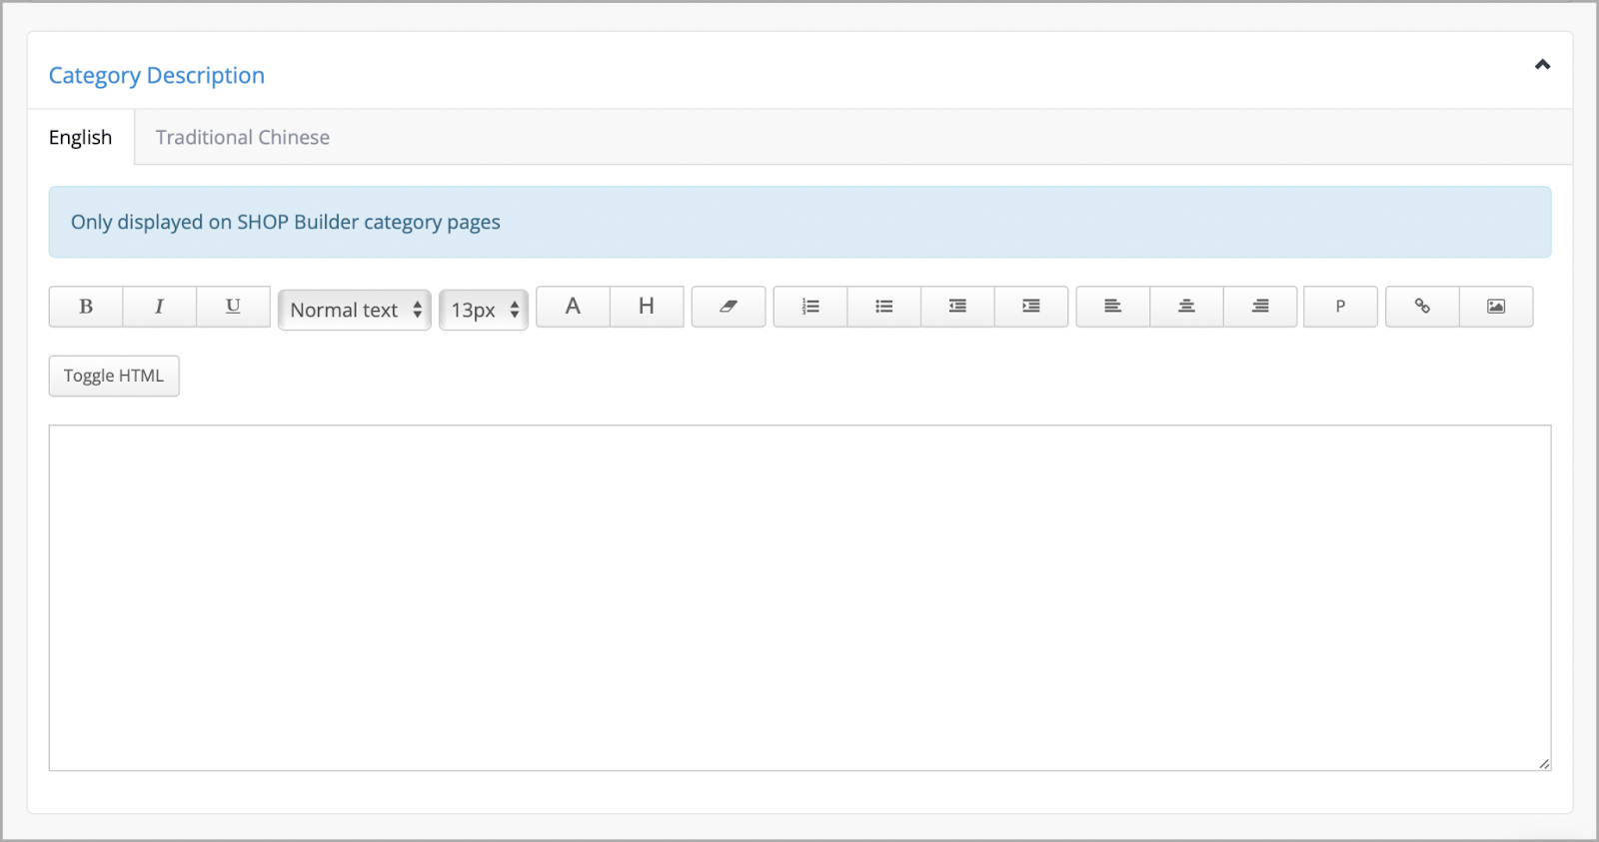Click the text area resize handle
This screenshot has width=1599, height=842.
pos(1544,763)
